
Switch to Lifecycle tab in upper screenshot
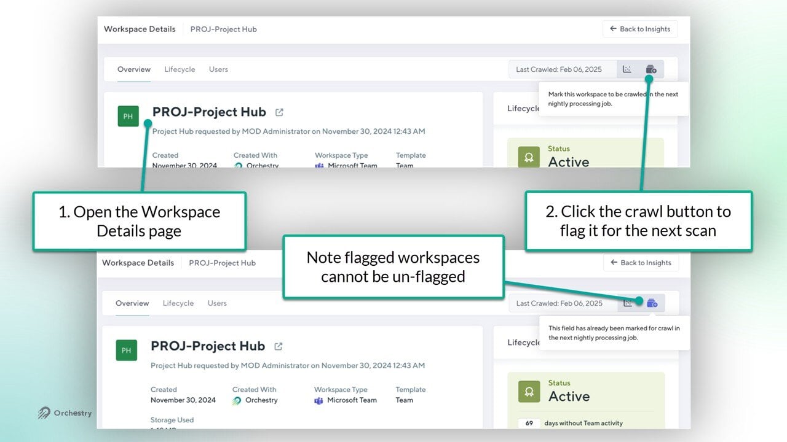click(x=180, y=69)
